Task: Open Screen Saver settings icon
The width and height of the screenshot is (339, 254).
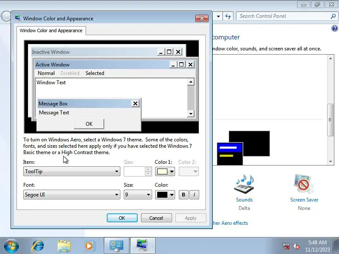Action: click(x=304, y=184)
